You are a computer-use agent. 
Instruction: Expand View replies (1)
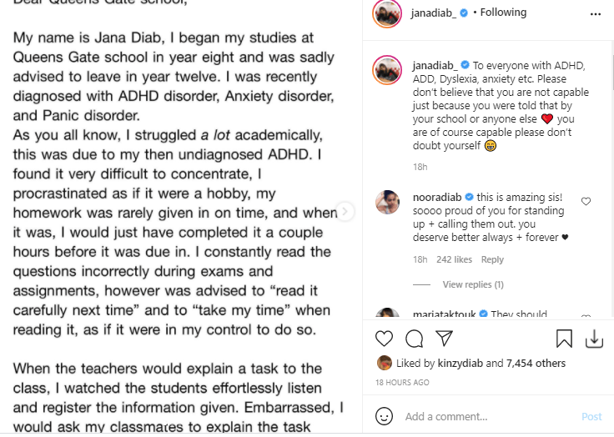click(473, 284)
